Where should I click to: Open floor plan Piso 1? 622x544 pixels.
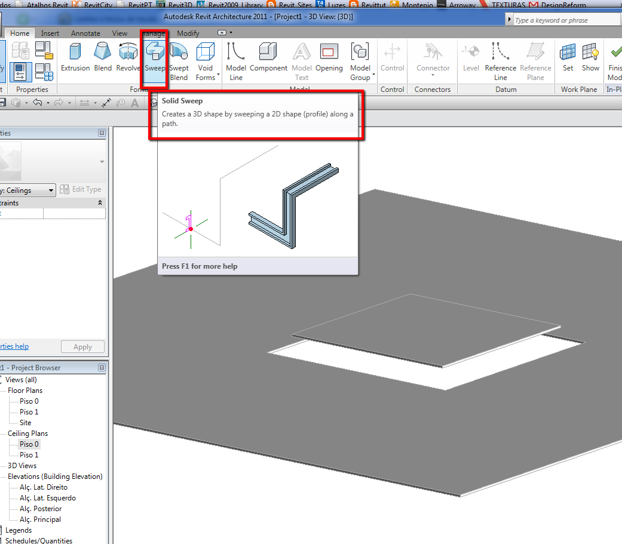(x=29, y=412)
